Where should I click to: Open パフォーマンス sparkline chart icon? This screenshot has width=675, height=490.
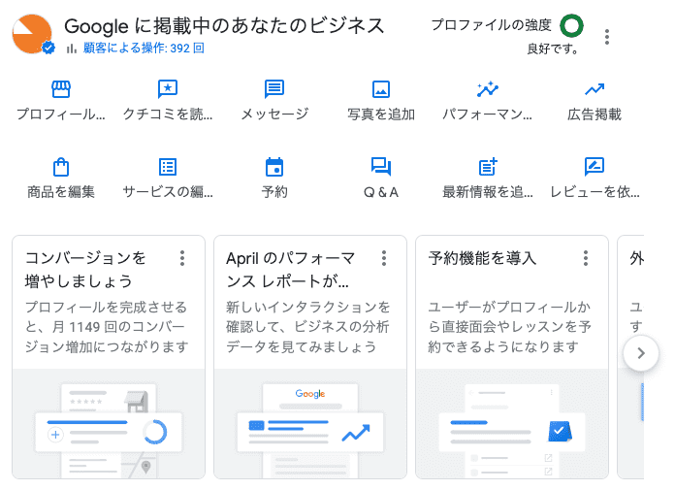pyautogui.click(x=488, y=90)
